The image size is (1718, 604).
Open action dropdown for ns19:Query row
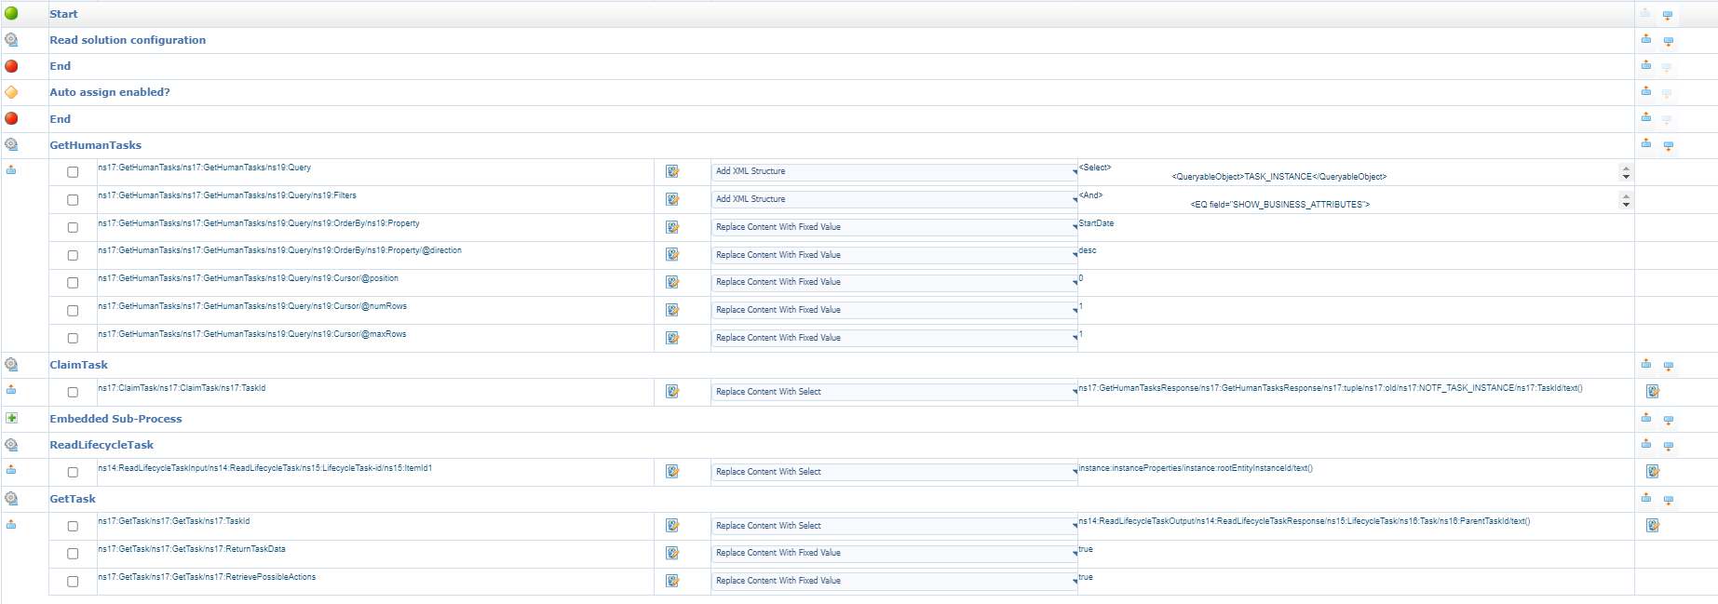(x=894, y=172)
